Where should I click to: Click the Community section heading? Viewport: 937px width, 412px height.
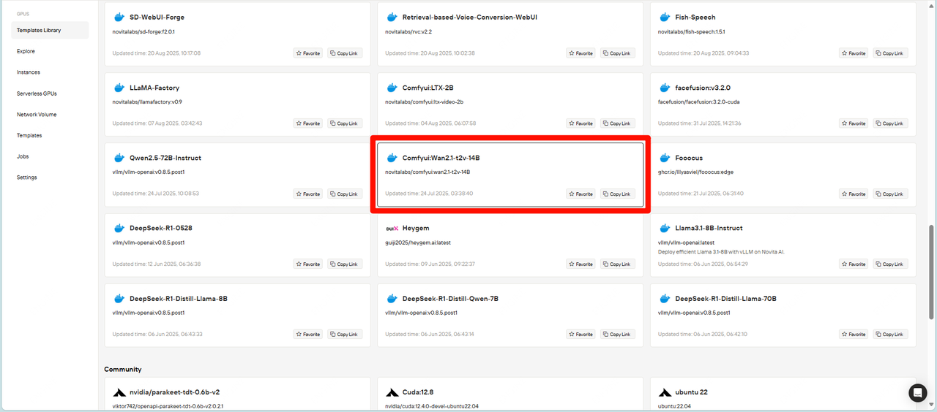123,370
